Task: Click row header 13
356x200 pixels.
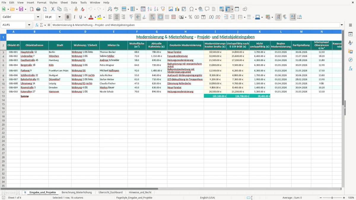Action: pos(3,96)
